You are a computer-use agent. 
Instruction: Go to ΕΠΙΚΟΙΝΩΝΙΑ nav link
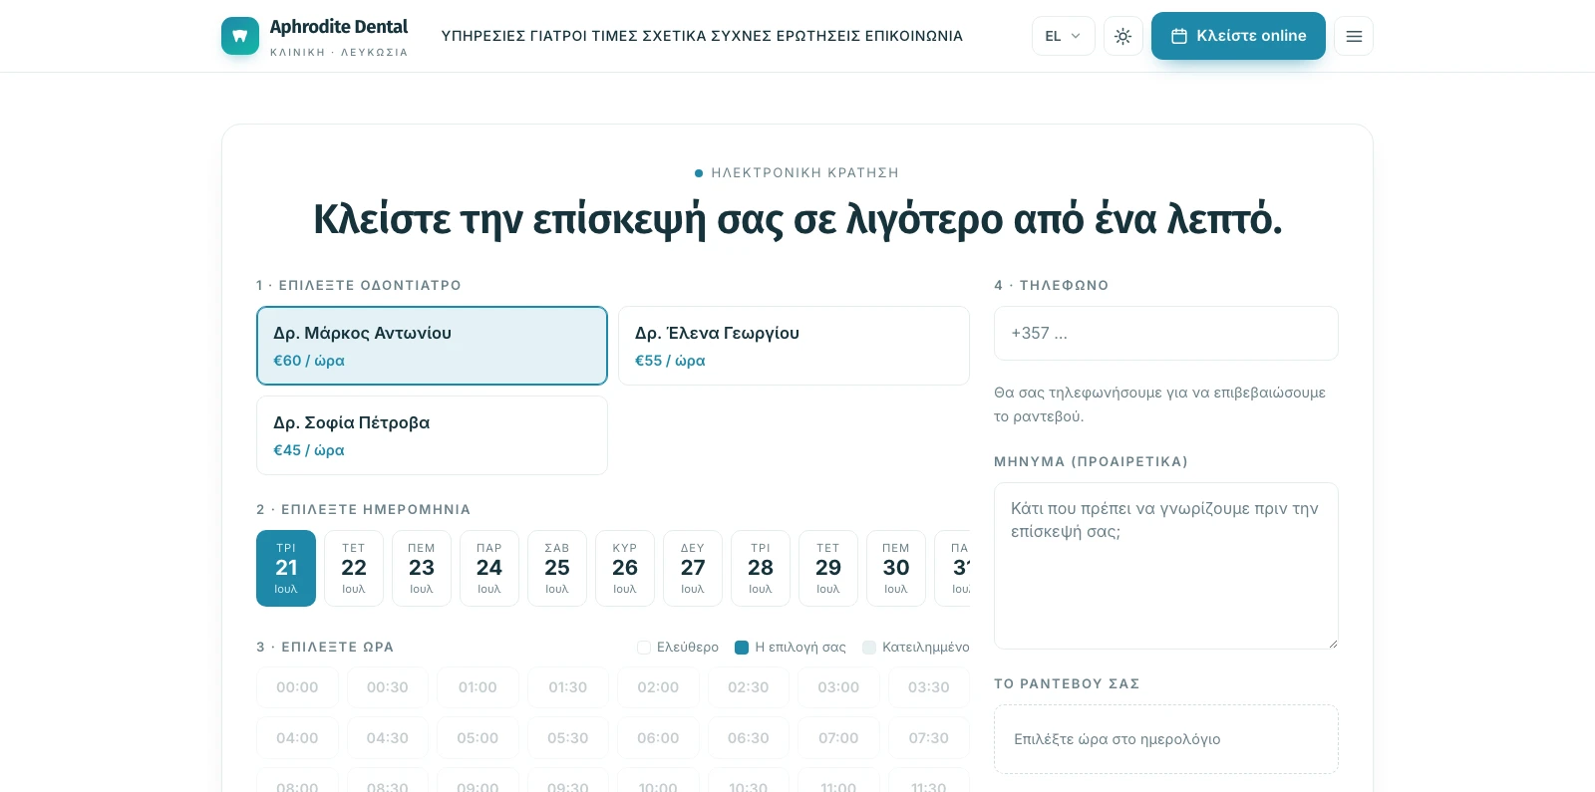click(x=914, y=36)
